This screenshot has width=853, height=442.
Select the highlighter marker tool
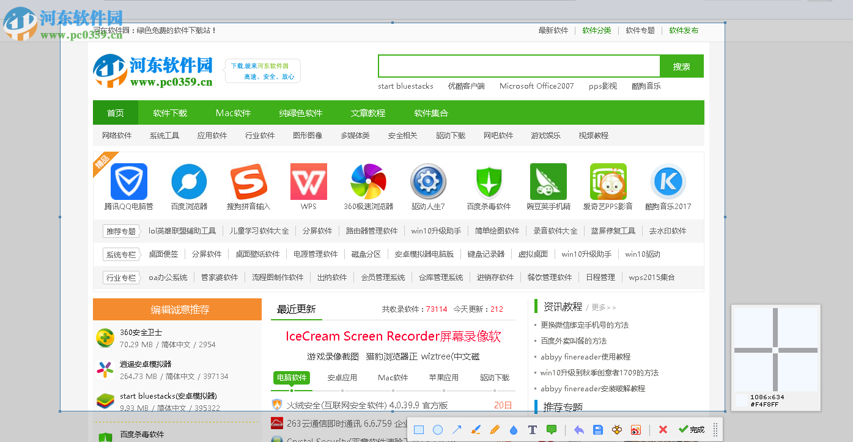click(495, 430)
